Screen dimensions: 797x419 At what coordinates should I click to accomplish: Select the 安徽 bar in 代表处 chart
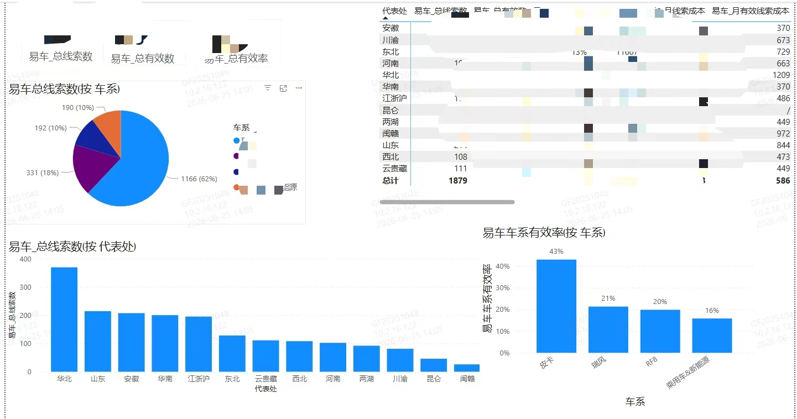click(x=132, y=343)
